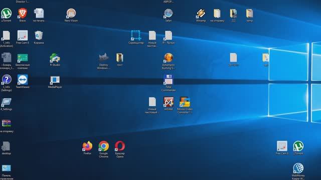Open the Nero Vision shortcut
321x180 pixels.
tap(71, 13)
